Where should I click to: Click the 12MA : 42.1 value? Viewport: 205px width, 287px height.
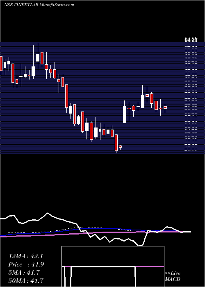coord(26,256)
